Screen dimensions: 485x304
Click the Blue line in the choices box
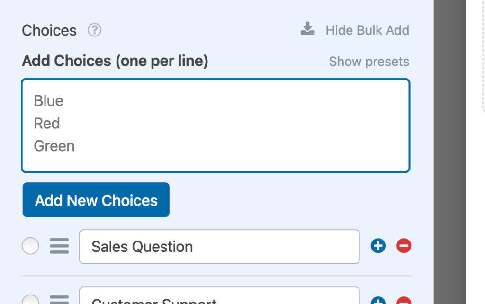(48, 100)
